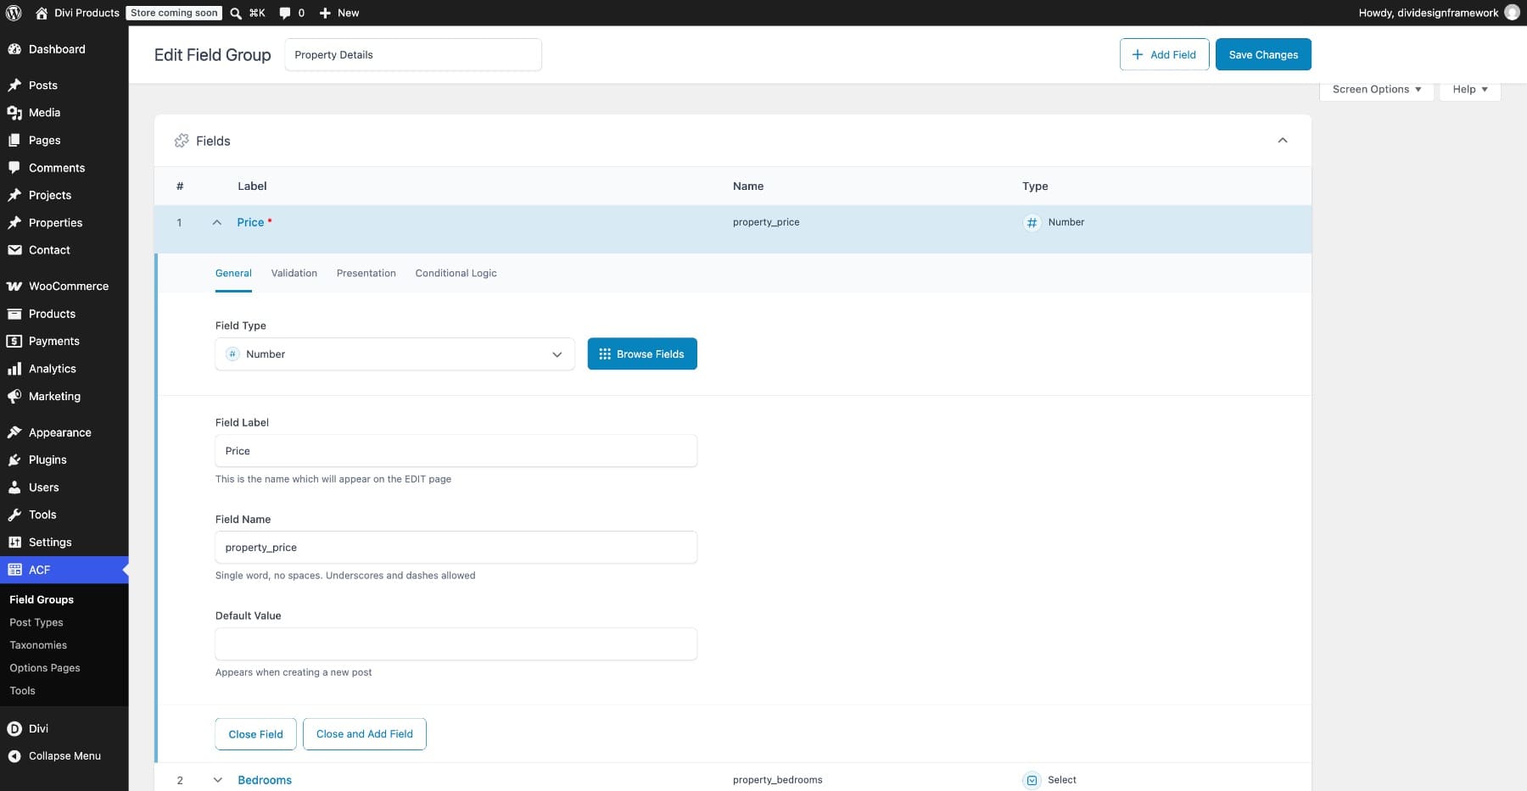Click the Tools wrench icon
The image size is (1527, 791).
coord(14,515)
